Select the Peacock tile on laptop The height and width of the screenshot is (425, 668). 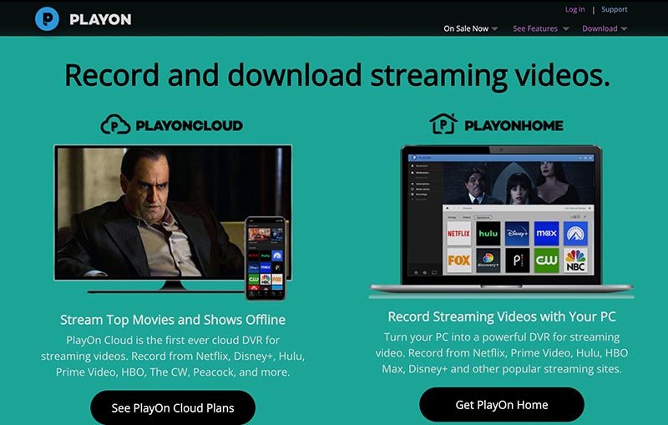[x=517, y=261]
